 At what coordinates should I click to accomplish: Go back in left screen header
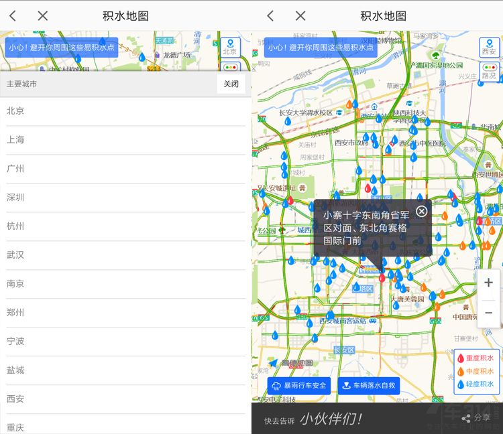[x=13, y=15]
